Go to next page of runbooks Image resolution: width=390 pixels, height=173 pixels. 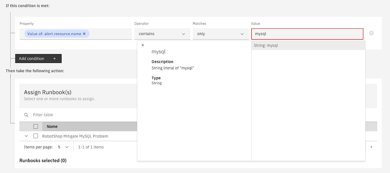[371, 147]
